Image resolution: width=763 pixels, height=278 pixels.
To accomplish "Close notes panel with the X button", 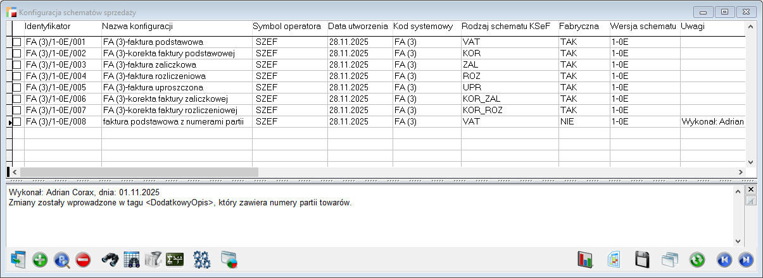I will 752,190.
